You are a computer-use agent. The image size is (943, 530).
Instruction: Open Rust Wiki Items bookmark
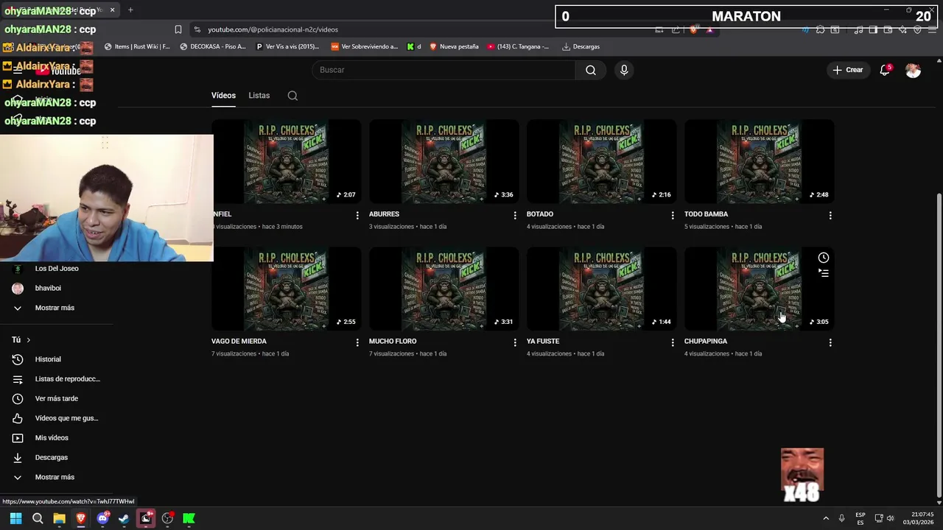137,46
